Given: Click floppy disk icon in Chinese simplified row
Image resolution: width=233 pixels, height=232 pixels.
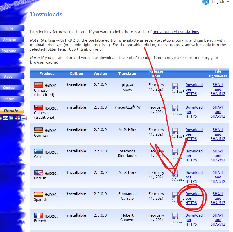Looking at the screenshot, I should pos(175,86).
